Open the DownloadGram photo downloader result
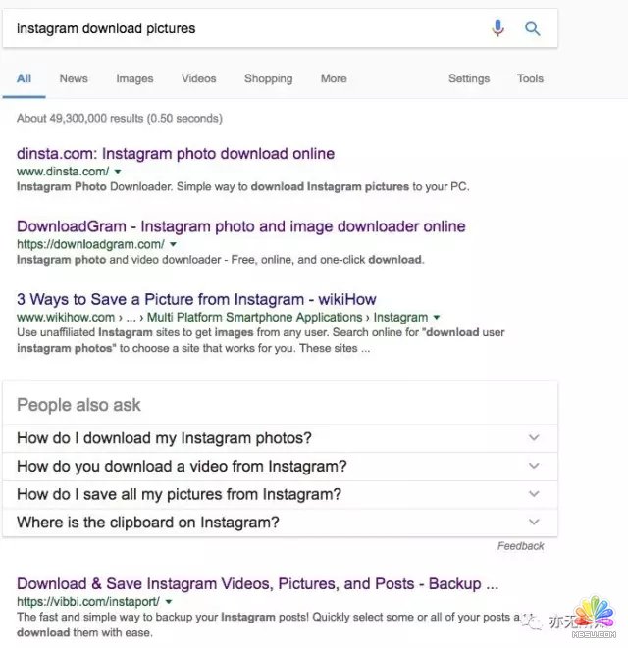 (240, 226)
